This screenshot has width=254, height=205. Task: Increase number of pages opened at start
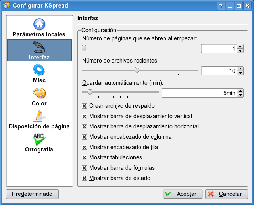click(240, 46)
